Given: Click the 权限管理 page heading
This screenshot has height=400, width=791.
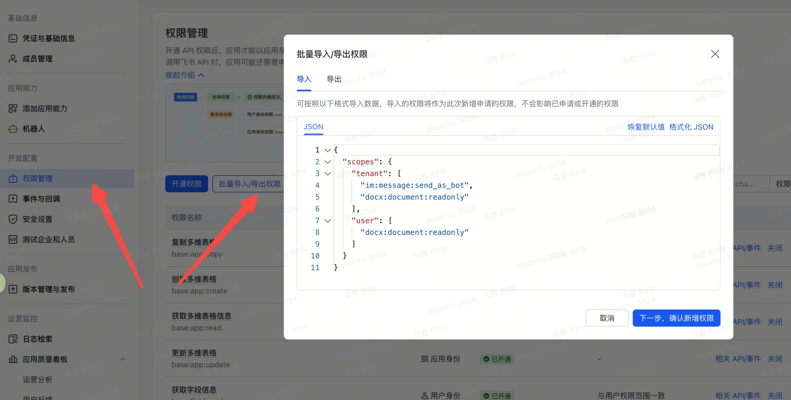Looking at the screenshot, I should pyautogui.click(x=187, y=33).
